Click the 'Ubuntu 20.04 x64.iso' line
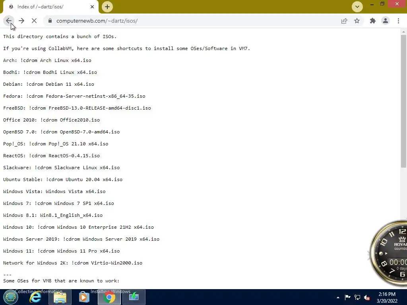 click(63, 180)
